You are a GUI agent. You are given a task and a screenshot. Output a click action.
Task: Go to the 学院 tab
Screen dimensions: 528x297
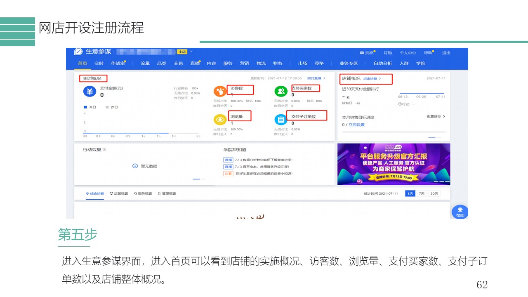420,64
